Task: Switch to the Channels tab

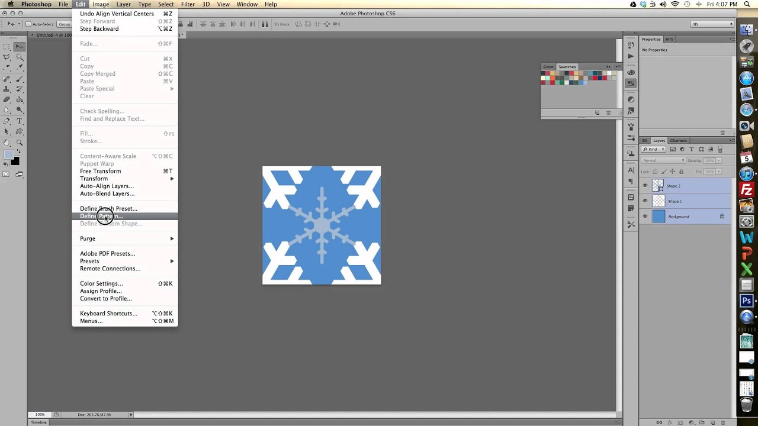Action: coord(679,141)
